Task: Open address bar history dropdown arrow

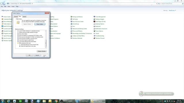Action: 157,4
